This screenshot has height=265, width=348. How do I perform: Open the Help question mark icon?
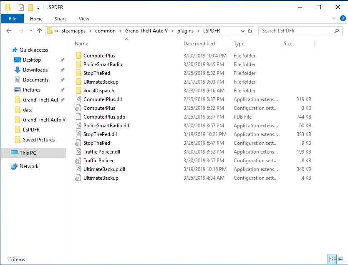pos(342,19)
